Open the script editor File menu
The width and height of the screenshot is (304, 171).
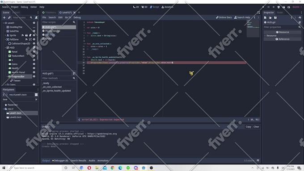(44, 17)
